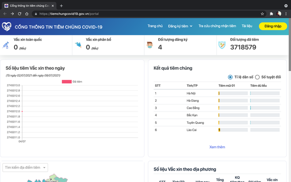Go to Trang chủ in the navigation
291x182 pixels.
(x=155, y=26)
